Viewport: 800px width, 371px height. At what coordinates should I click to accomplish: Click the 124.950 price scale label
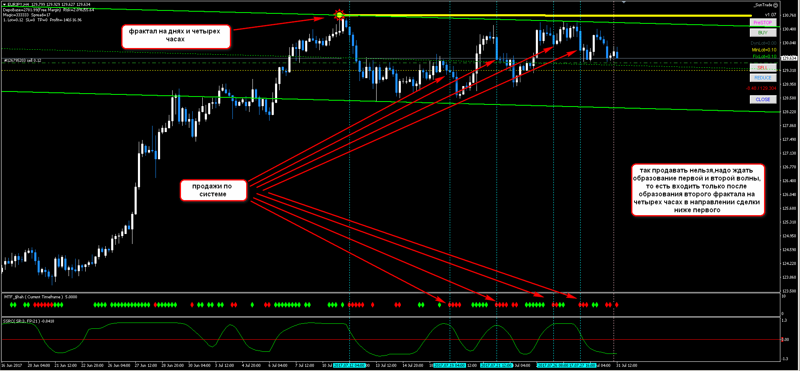[x=789, y=236]
